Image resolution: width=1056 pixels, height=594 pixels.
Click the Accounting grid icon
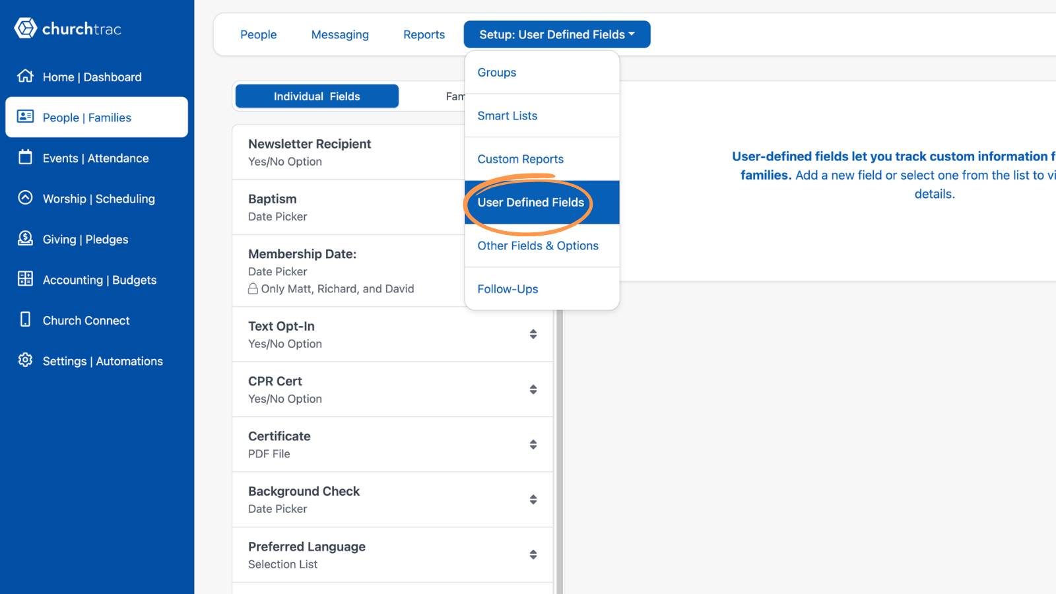point(25,279)
